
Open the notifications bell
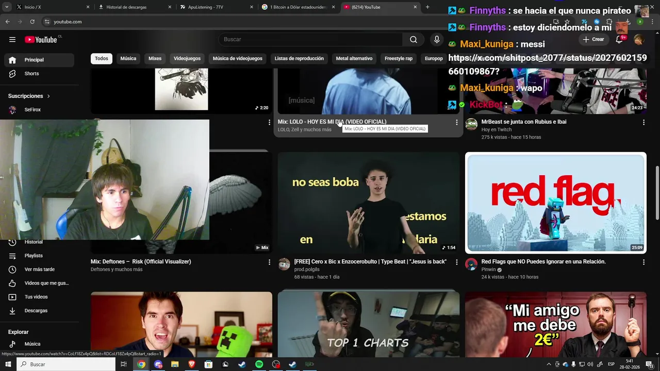(x=619, y=39)
